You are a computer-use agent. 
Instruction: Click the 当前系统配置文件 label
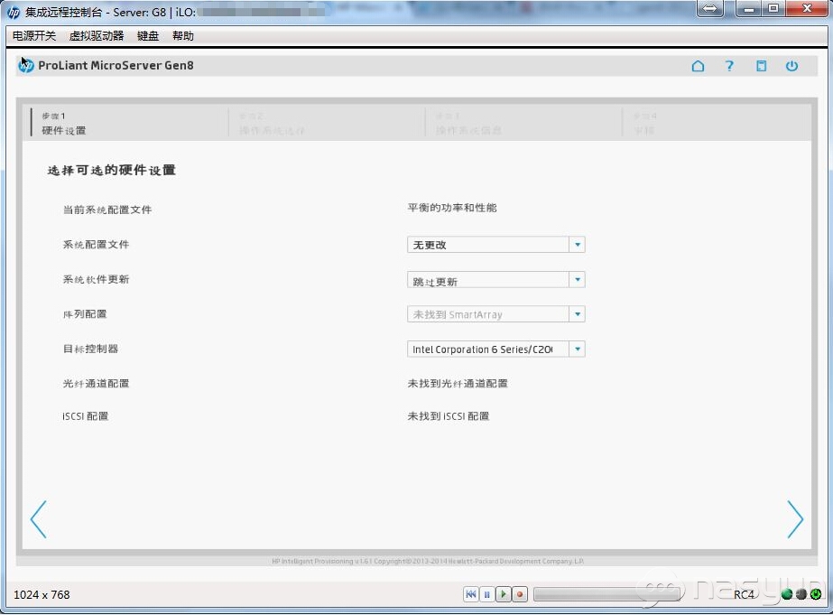coord(107,210)
